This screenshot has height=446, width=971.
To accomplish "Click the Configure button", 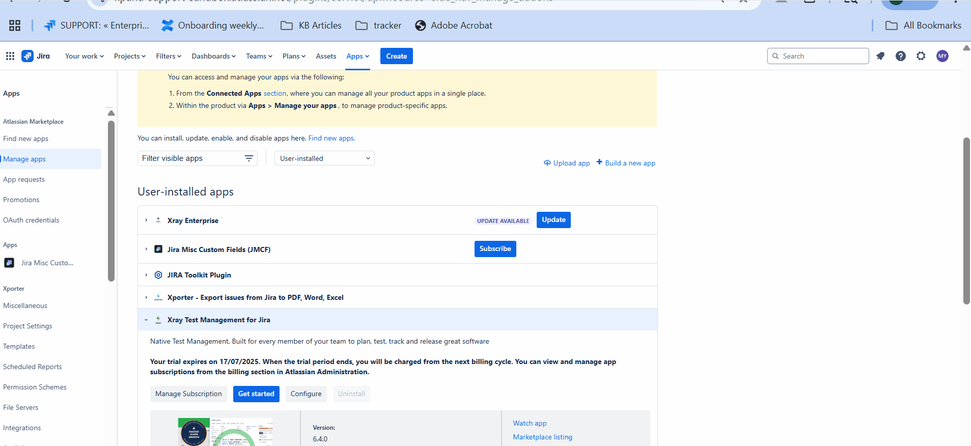I will (306, 394).
